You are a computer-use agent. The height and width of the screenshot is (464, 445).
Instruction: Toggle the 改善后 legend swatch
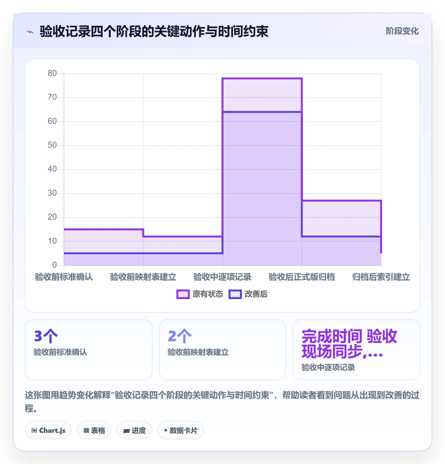(235, 294)
